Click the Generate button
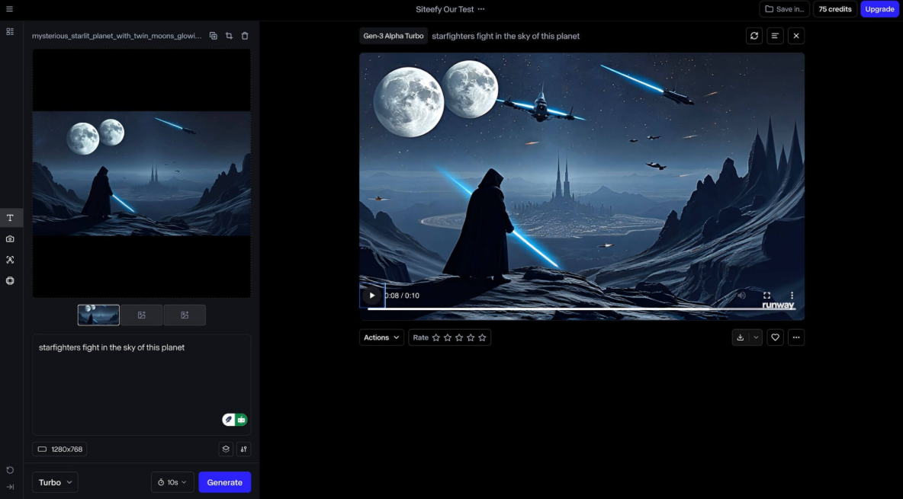 point(224,482)
